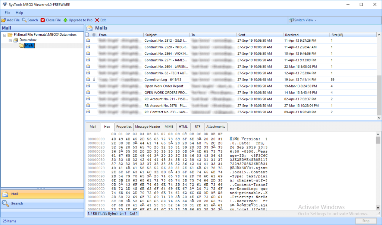Viewport: 382px width, 225px height.
Task: Click the Mail pane button in sidebar
Action: pyautogui.click(x=43, y=194)
